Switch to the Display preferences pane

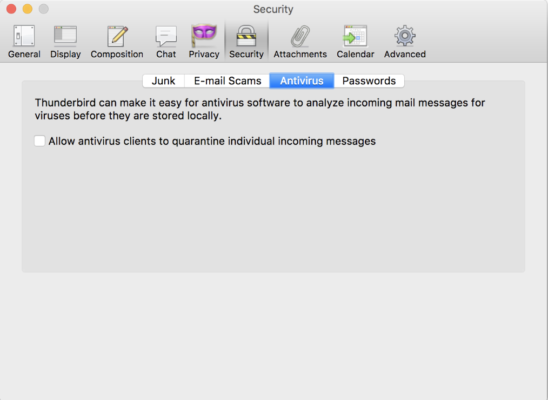click(x=65, y=42)
